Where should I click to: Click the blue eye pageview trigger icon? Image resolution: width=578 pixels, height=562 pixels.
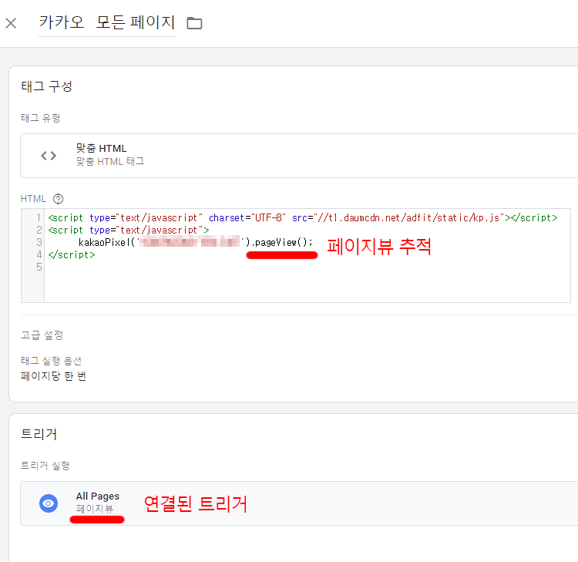(49, 503)
